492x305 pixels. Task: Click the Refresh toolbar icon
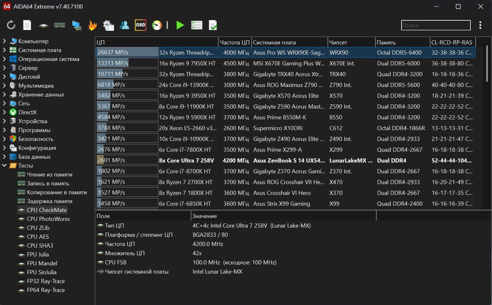coord(11,25)
